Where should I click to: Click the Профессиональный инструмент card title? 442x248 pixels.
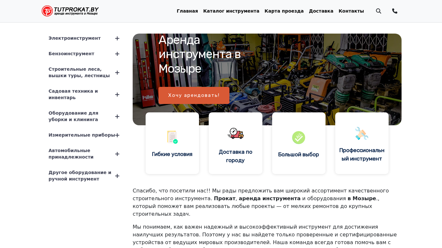[x=362, y=155]
